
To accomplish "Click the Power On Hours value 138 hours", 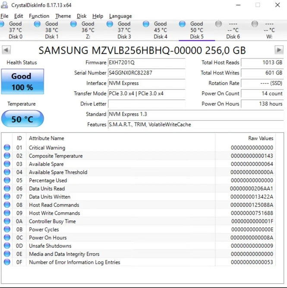I will point(262,104).
